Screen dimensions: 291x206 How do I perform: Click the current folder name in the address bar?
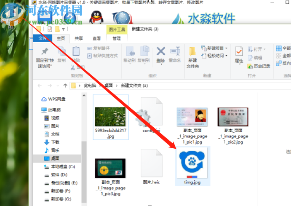pyautogui.click(x=134, y=86)
